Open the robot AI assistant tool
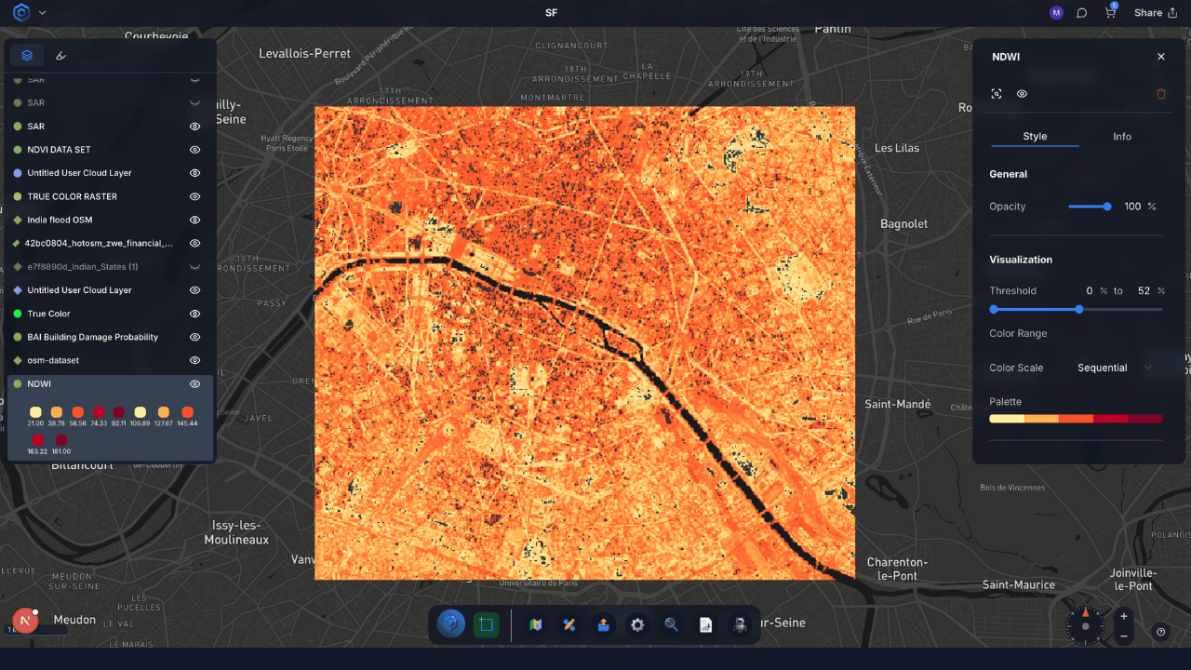The width and height of the screenshot is (1191, 670). (x=739, y=625)
